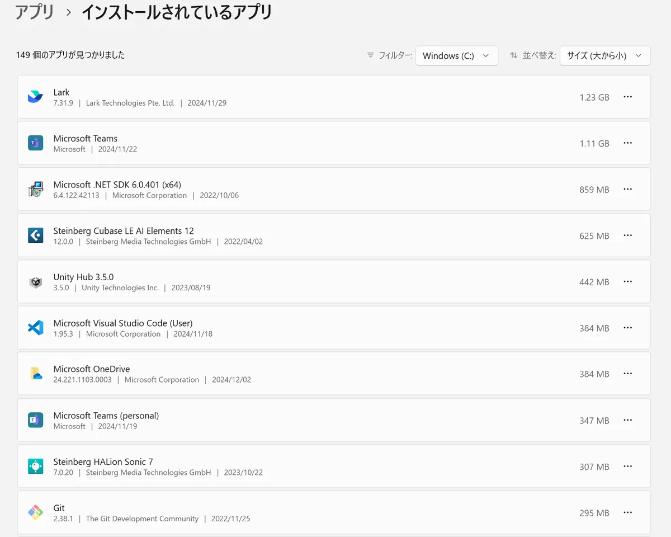Click the Steinberg Cubase app icon
Image resolution: width=671 pixels, height=537 pixels.
(x=35, y=235)
